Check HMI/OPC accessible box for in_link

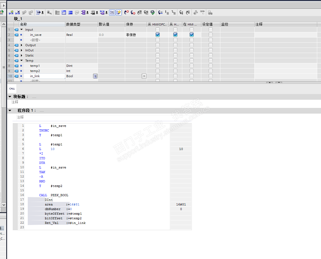point(158,76)
